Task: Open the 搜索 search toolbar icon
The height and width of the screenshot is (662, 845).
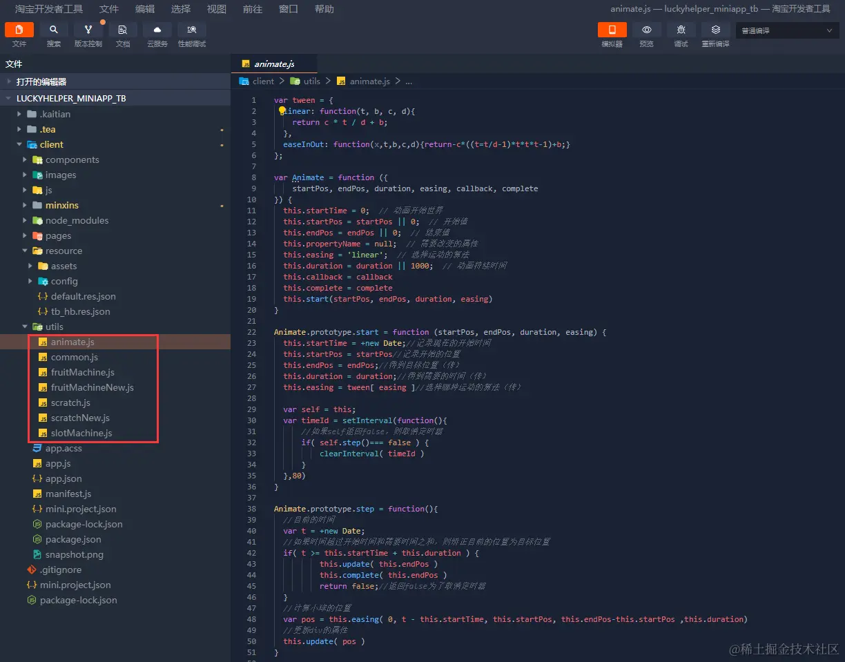Action: click(x=53, y=30)
